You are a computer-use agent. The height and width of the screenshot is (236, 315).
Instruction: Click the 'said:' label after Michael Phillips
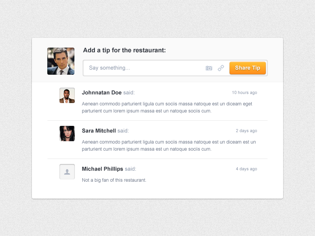[x=130, y=169]
